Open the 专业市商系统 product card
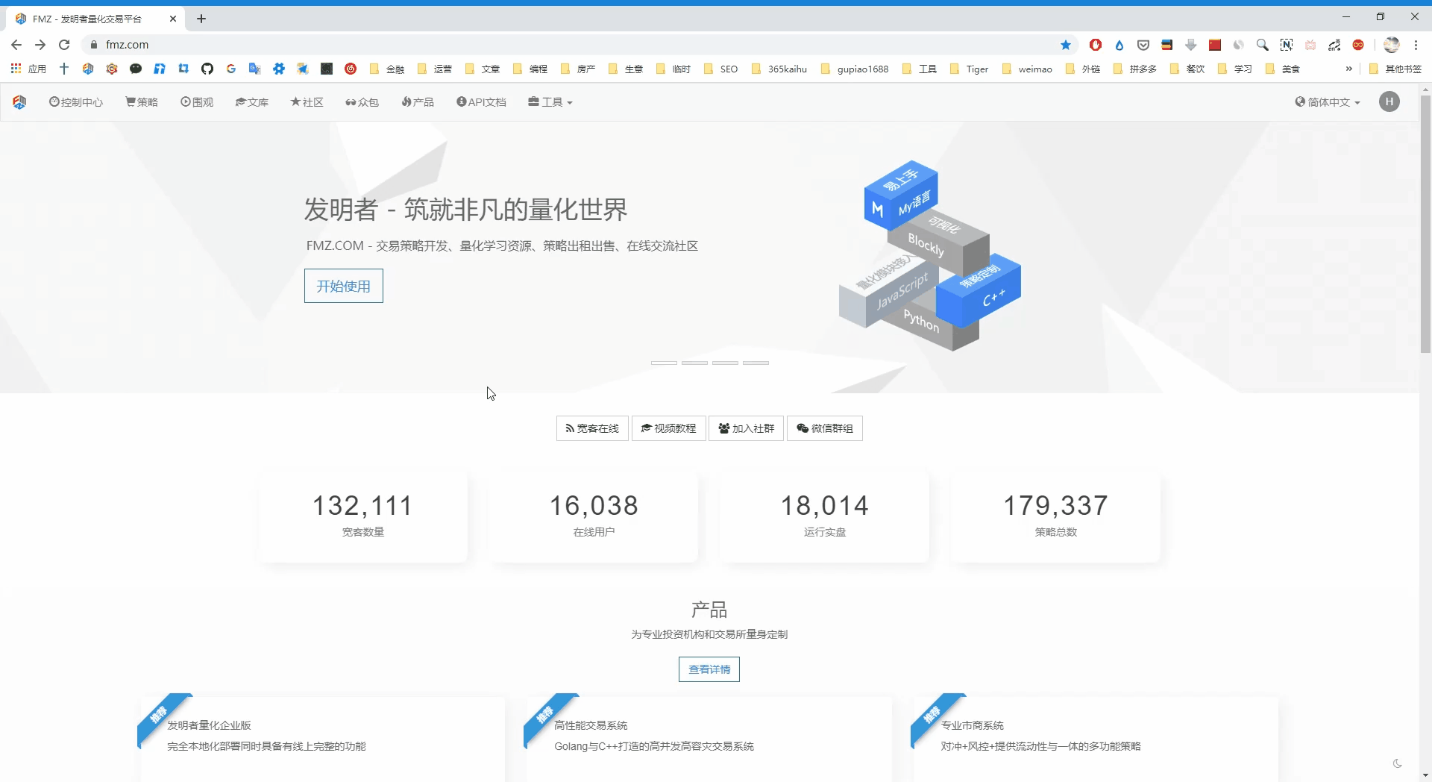The height and width of the screenshot is (782, 1432). click(1096, 739)
